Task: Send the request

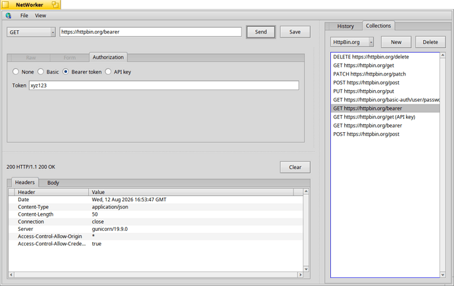Action: (x=261, y=32)
